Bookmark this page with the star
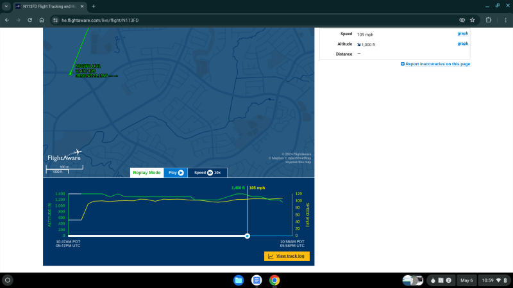The image size is (513, 288). [473, 20]
